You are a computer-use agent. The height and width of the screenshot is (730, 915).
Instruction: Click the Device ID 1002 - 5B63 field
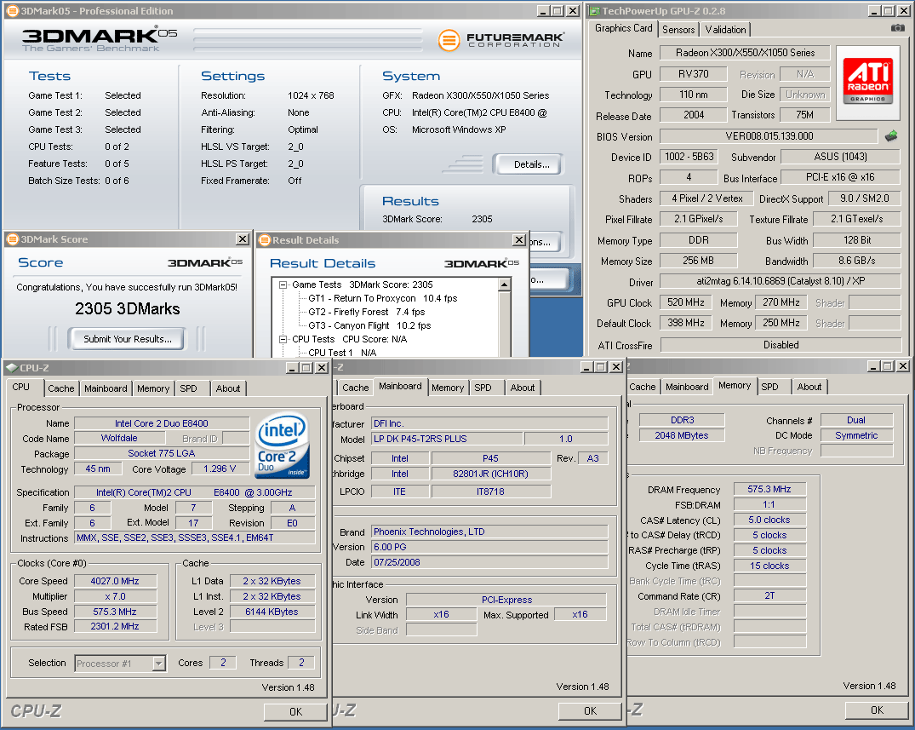[689, 157]
